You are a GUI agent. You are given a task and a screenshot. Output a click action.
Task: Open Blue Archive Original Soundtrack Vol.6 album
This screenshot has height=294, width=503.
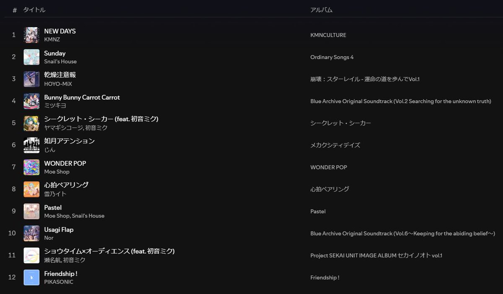(x=403, y=233)
